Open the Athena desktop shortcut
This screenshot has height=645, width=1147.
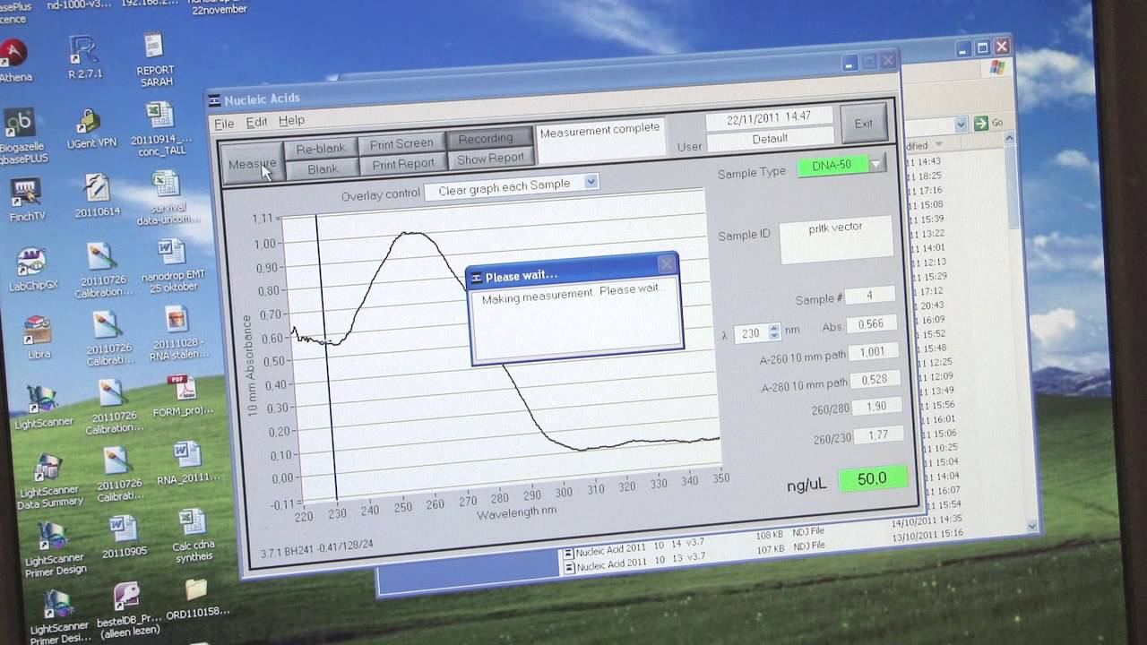click(13, 60)
